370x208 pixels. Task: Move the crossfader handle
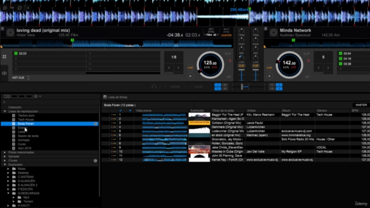tap(242, 87)
